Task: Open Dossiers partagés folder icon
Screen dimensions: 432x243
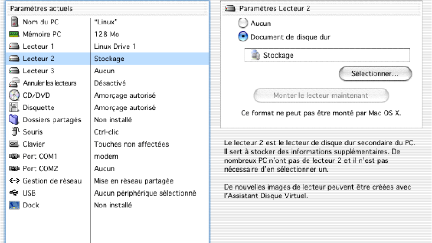Action: (x=14, y=119)
